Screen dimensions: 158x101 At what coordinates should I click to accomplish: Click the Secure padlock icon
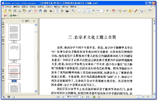point(130,11)
